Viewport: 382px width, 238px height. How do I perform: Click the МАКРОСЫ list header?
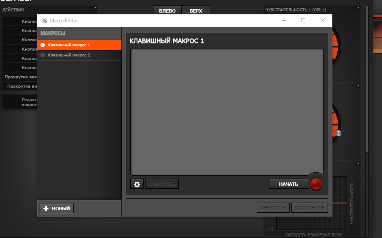click(x=53, y=33)
